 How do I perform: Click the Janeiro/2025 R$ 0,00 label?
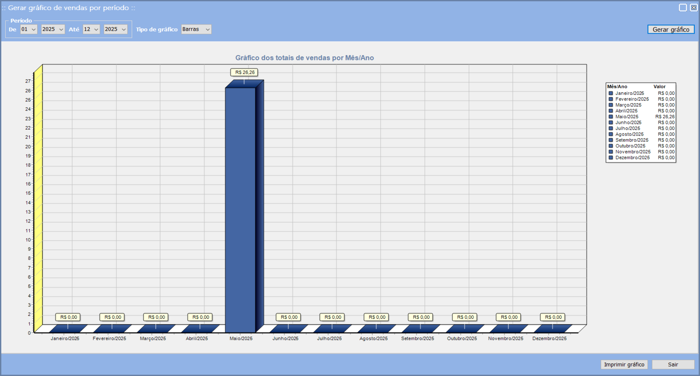(x=68, y=317)
